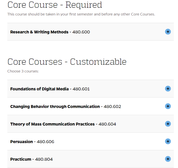The height and width of the screenshot is (168, 178).
Task: Click the plus icon beside Foundations of Digital Media
Action: point(168,89)
